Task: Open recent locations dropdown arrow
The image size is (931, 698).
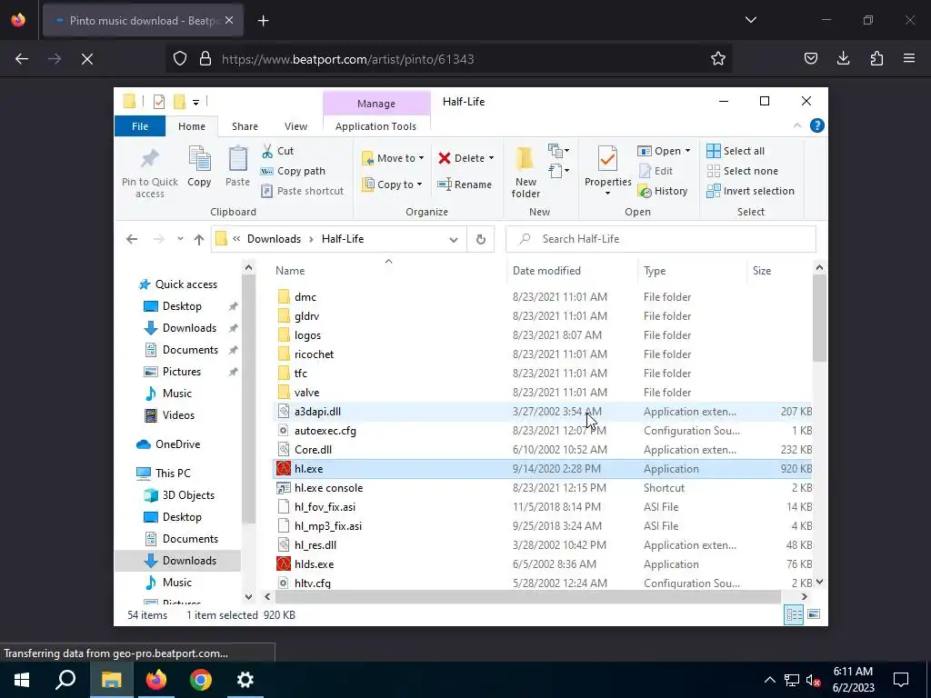Action: 180,239
